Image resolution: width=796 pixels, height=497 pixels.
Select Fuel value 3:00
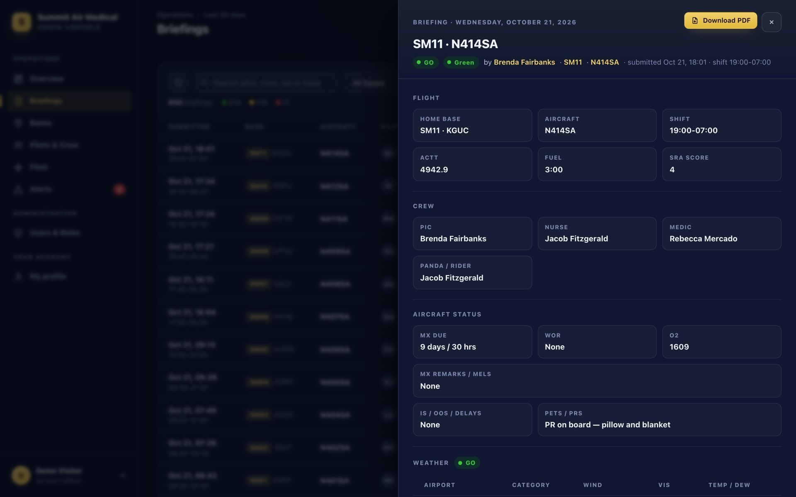pos(553,169)
